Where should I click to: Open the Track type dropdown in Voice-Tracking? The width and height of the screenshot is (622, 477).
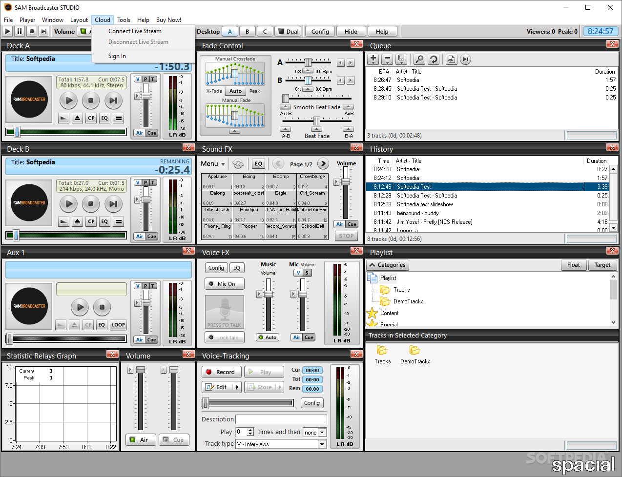pyautogui.click(x=322, y=444)
